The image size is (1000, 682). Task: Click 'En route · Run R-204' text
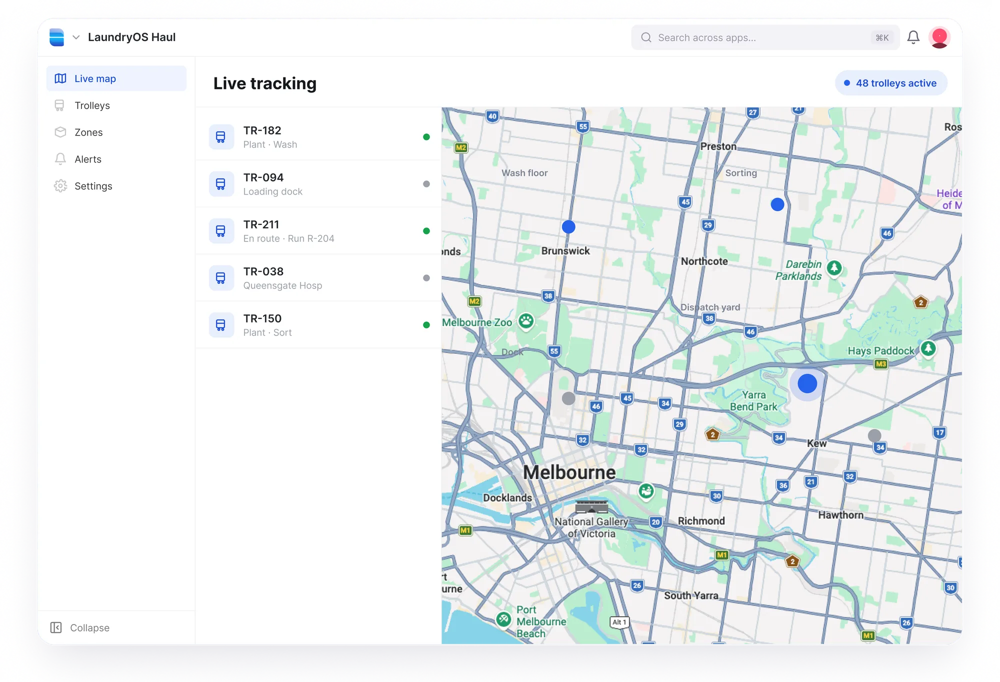[289, 238]
